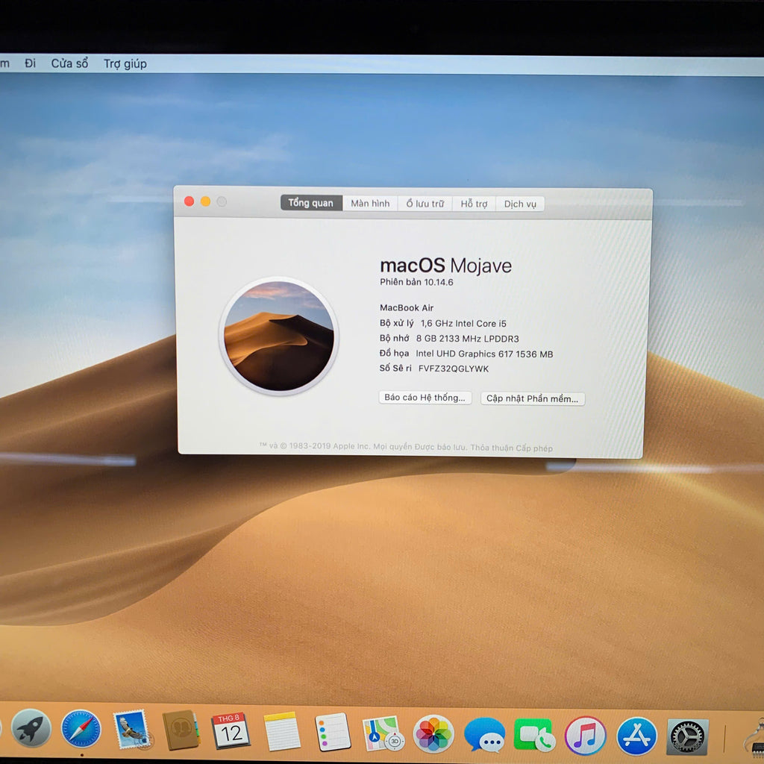
Task: Open the App Store in Dock
Action: click(636, 736)
